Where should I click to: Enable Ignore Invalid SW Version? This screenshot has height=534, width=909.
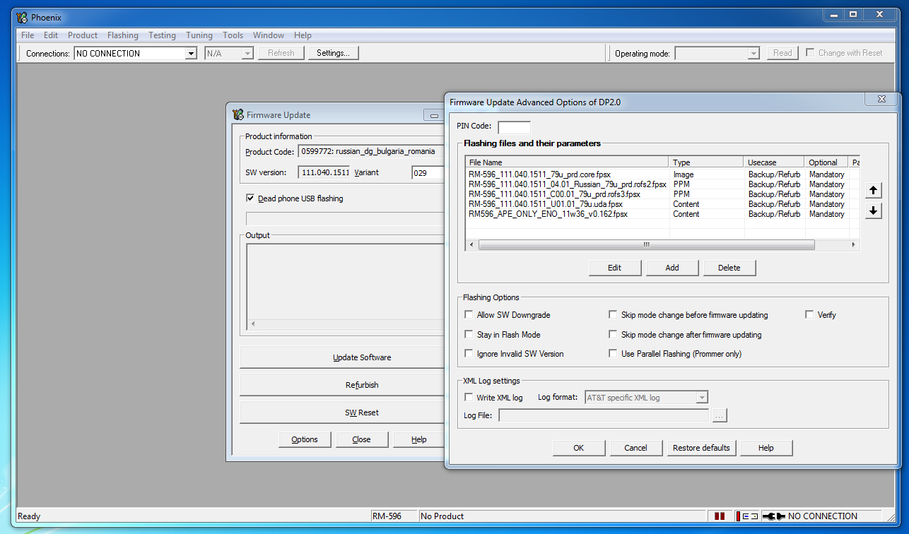coord(469,354)
